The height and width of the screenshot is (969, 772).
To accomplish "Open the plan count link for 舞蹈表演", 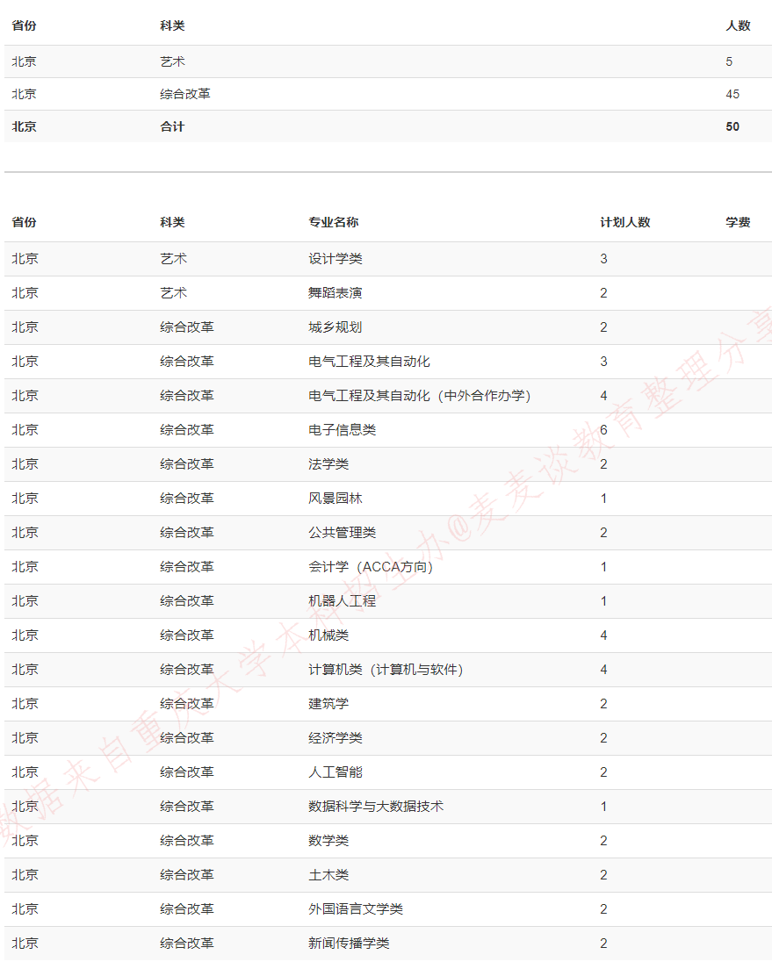I will [603, 293].
